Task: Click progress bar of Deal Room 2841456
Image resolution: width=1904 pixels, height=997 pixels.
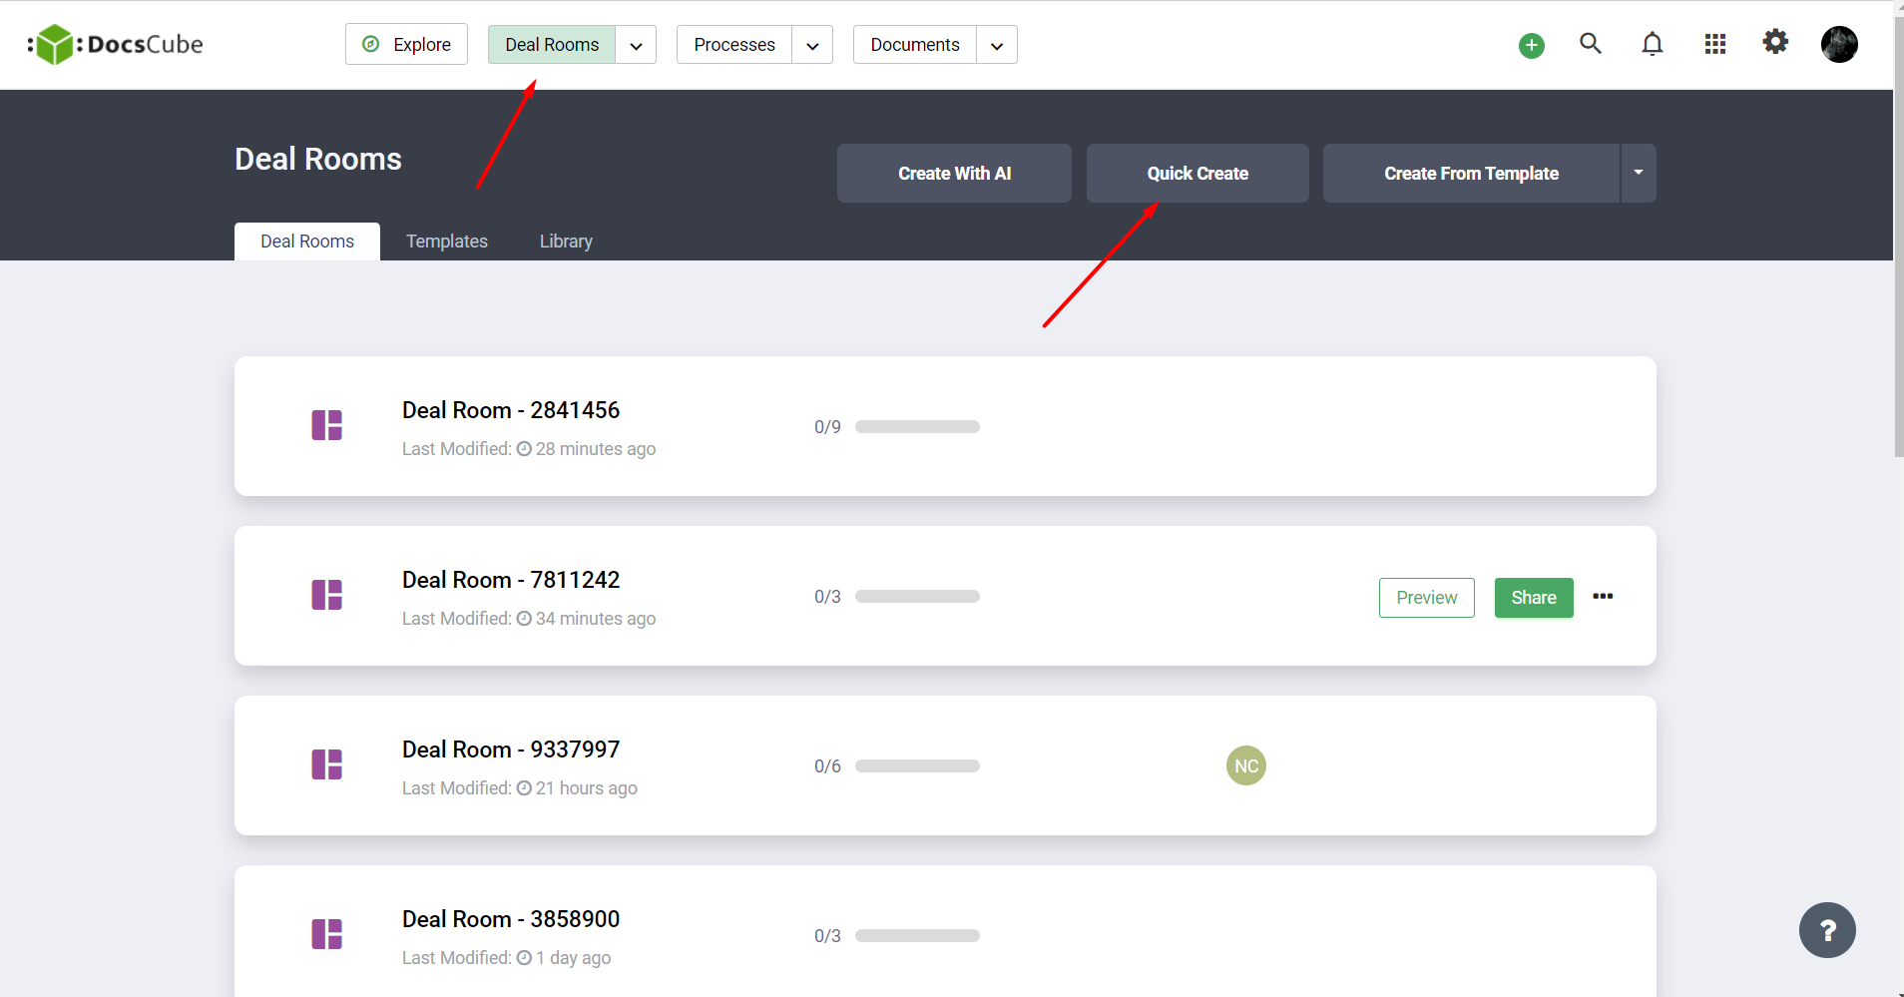Action: pos(917,427)
